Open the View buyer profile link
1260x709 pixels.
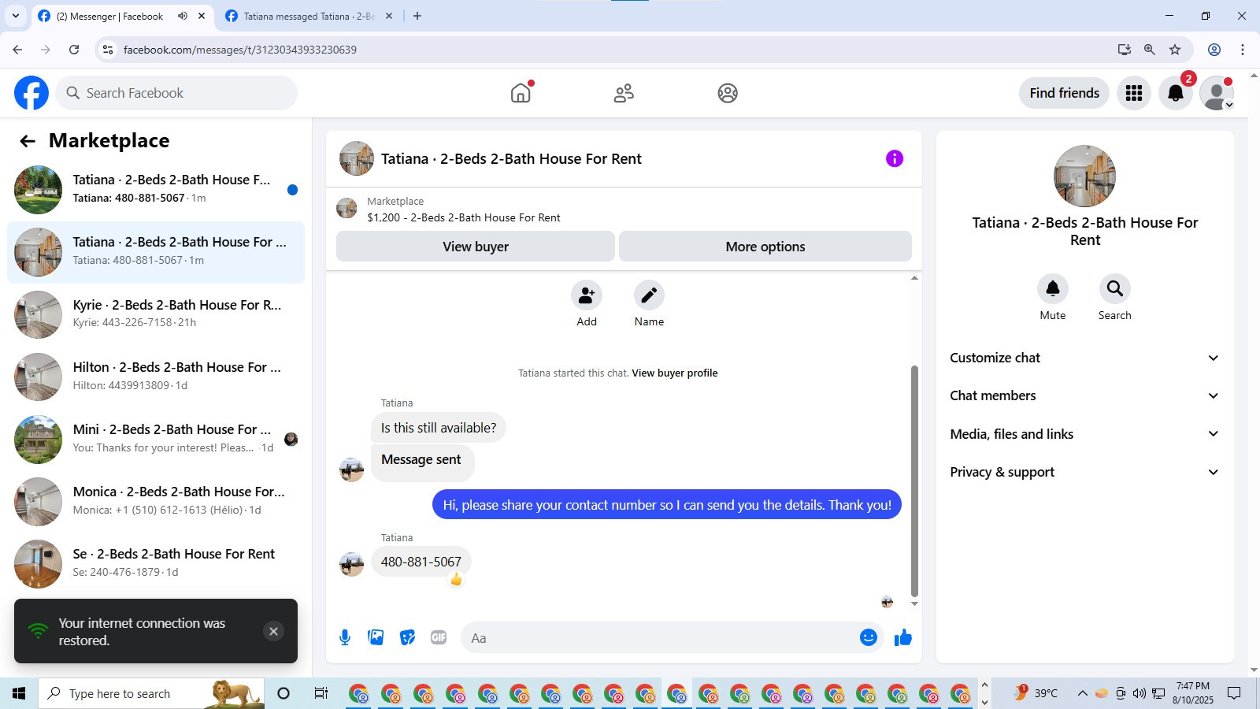(674, 373)
